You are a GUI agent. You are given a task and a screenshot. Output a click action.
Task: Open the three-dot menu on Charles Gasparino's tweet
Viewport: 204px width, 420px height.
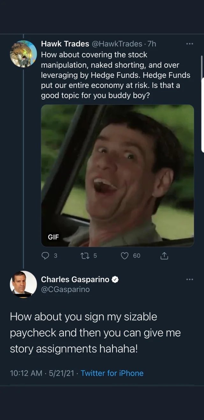[190, 280]
